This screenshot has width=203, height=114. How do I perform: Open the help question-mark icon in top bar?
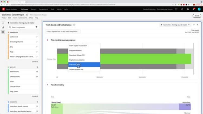pos(188,9)
